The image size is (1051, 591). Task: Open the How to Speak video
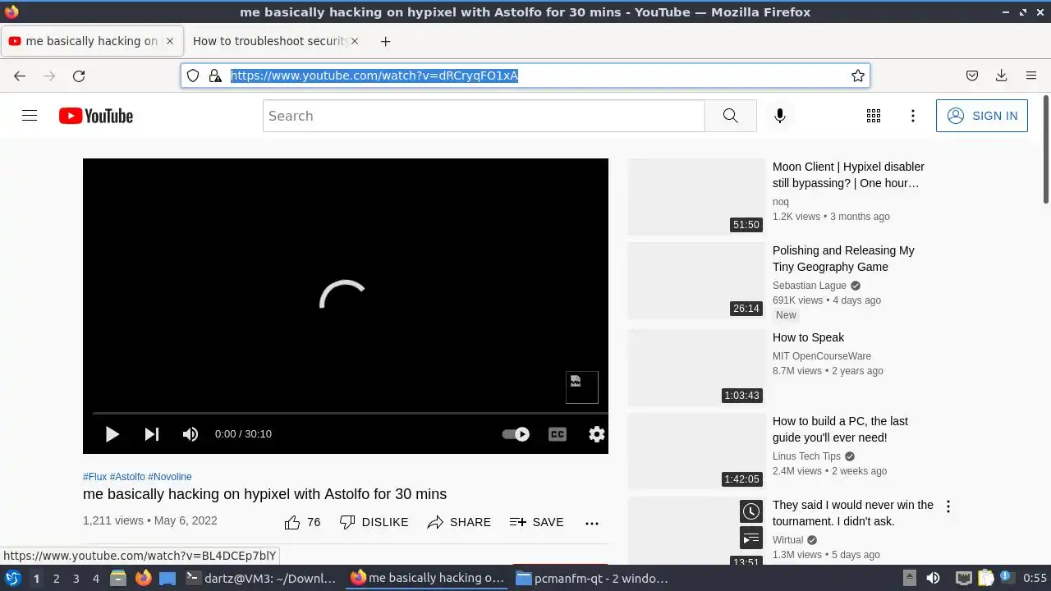(x=808, y=337)
